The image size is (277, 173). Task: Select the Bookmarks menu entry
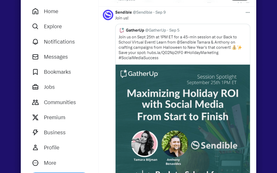point(57,72)
